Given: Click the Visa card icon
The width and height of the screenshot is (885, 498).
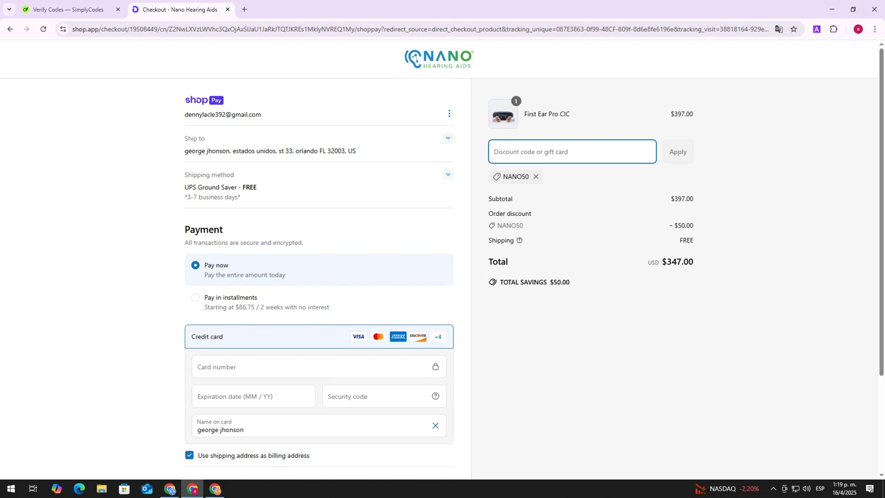Looking at the screenshot, I should pyautogui.click(x=358, y=337).
